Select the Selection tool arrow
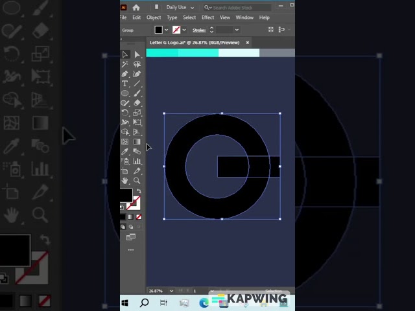 coord(125,54)
